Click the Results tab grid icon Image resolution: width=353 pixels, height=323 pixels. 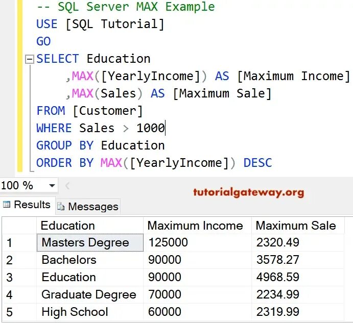pos(7,205)
